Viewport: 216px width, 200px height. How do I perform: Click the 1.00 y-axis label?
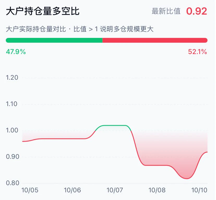pos(12,130)
